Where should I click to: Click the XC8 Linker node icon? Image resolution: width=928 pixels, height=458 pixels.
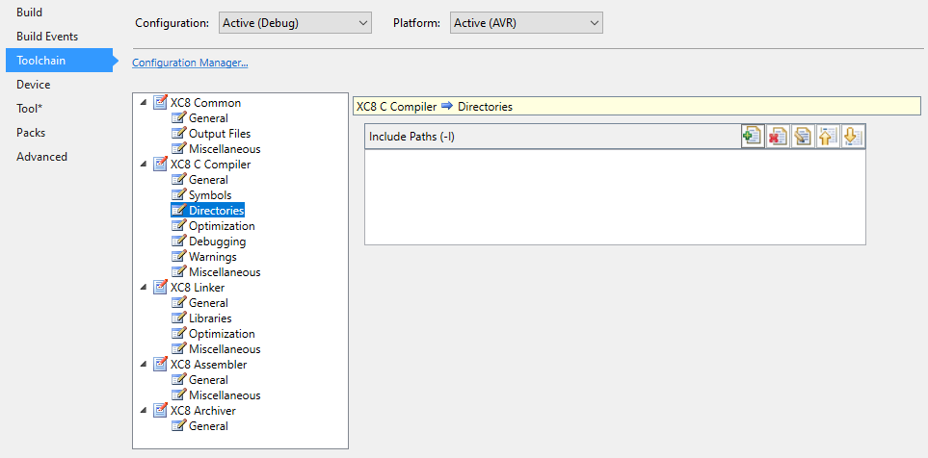[160, 288]
